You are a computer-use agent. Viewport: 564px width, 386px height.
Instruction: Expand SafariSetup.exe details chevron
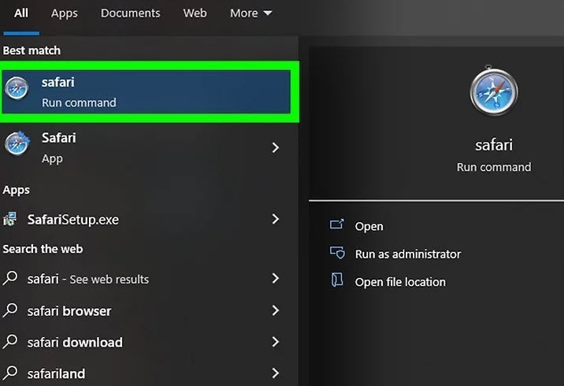click(x=276, y=219)
